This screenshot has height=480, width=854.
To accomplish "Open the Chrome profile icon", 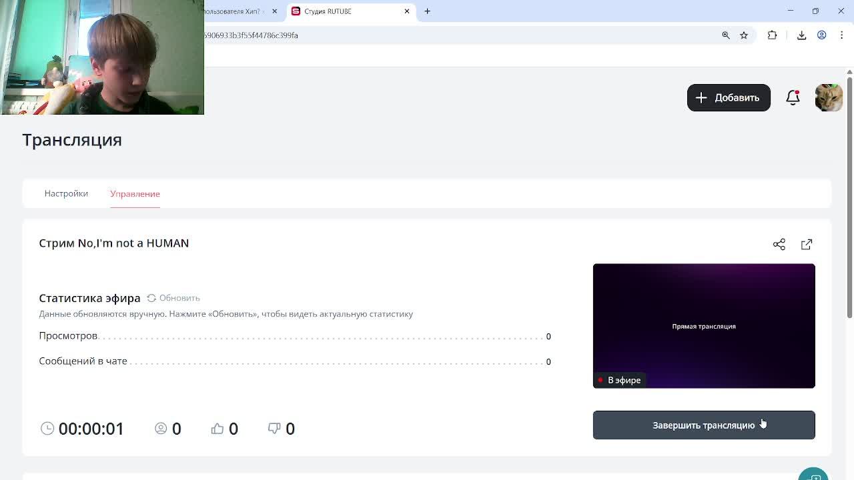I will pyautogui.click(x=822, y=35).
